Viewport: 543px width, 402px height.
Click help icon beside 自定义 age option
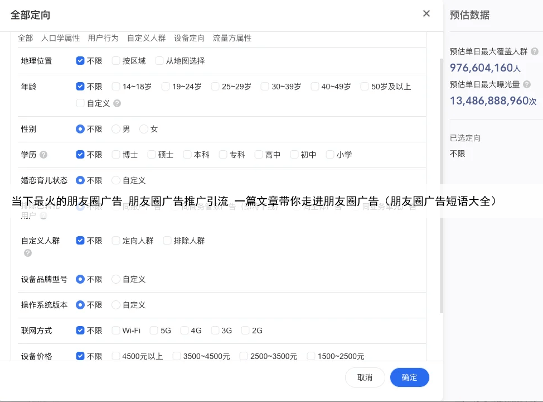tap(117, 103)
